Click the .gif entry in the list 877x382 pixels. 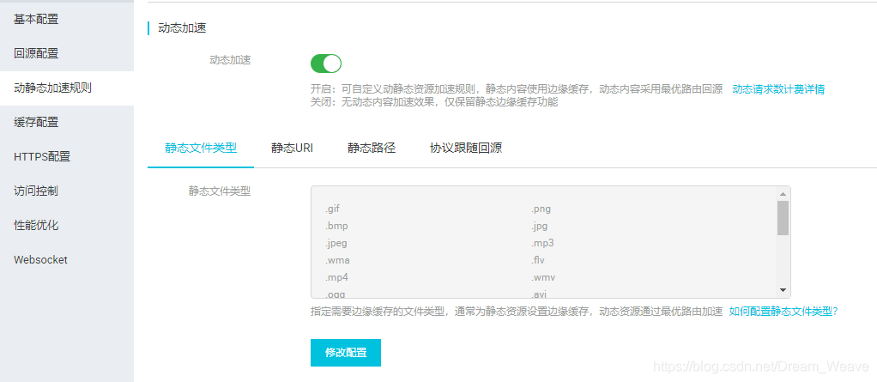[x=332, y=209]
